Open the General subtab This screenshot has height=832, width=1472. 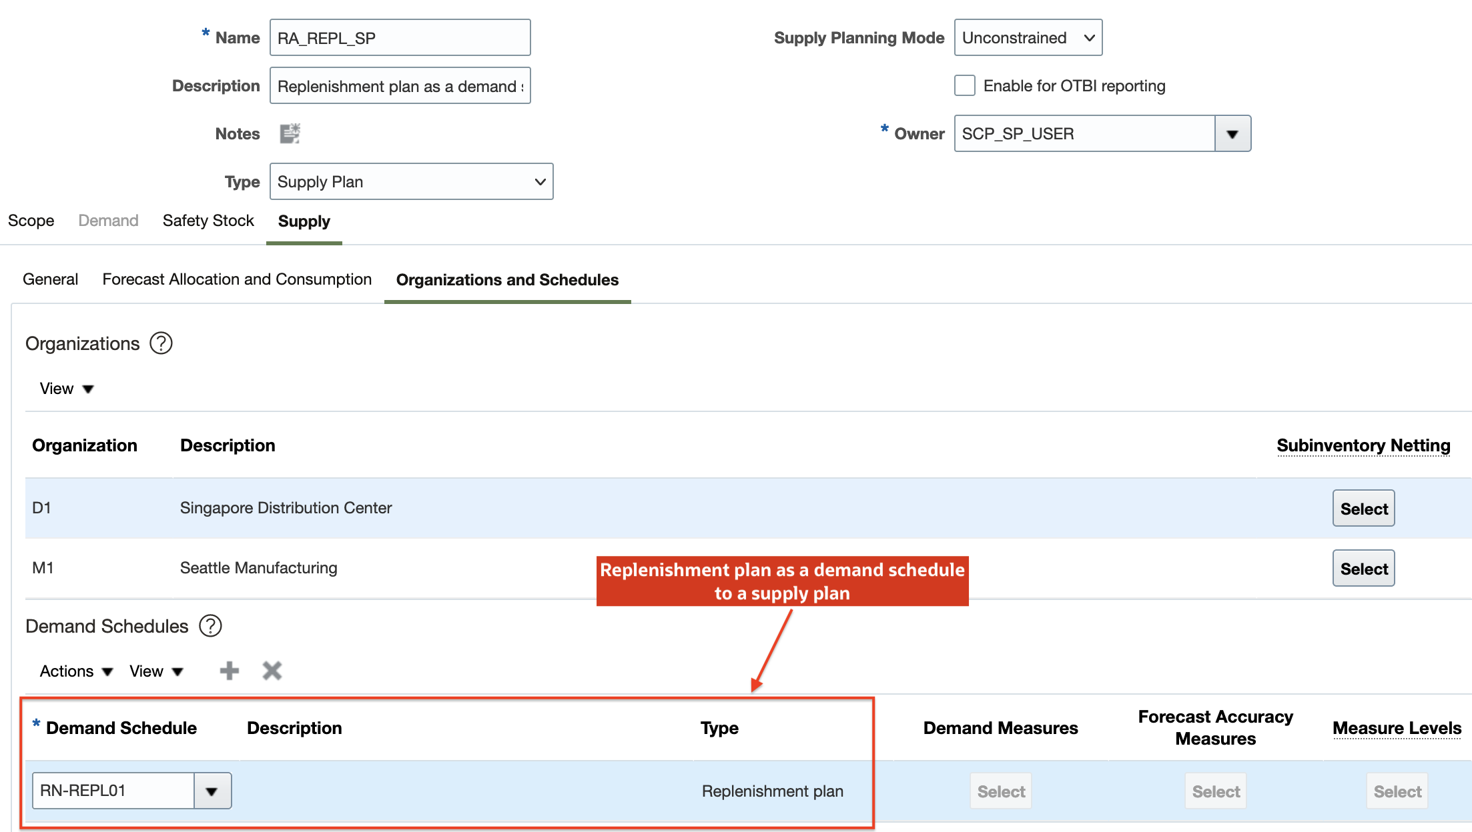coord(50,279)
